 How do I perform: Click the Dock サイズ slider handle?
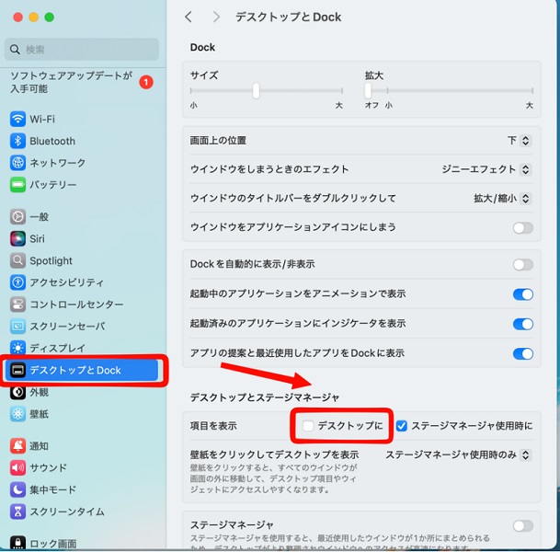pyautogui.click(x=256, y=91)
